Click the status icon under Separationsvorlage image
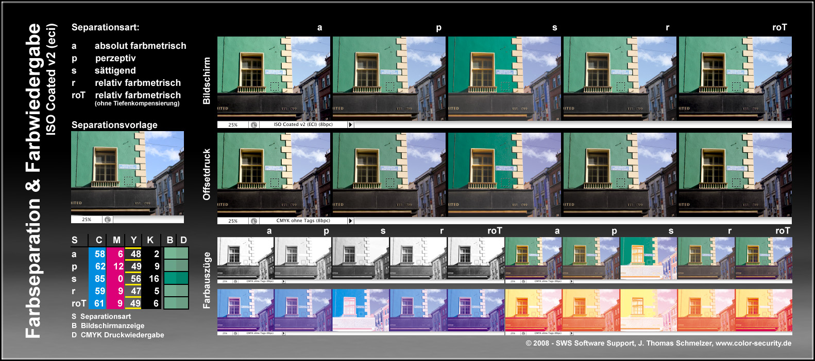 [x=108, y=220]
